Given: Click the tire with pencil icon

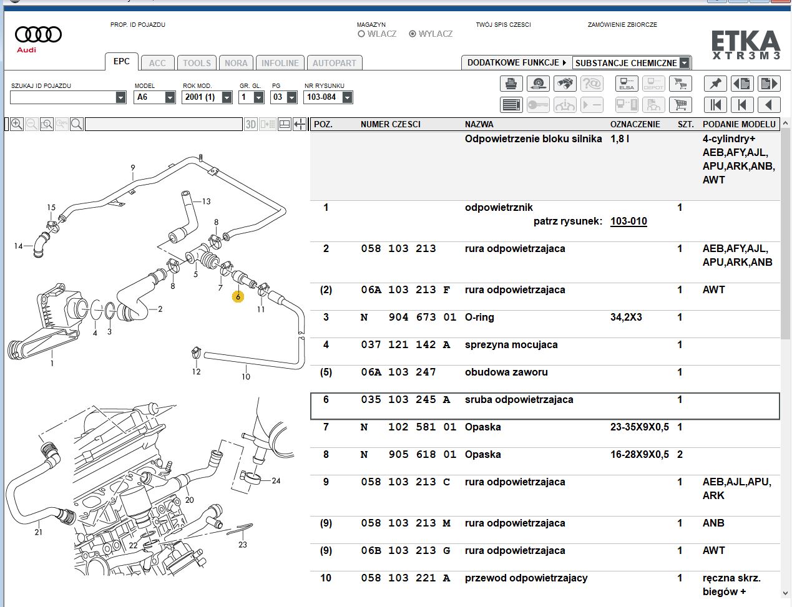Looking at the screenshot, I should coord(538,84).
